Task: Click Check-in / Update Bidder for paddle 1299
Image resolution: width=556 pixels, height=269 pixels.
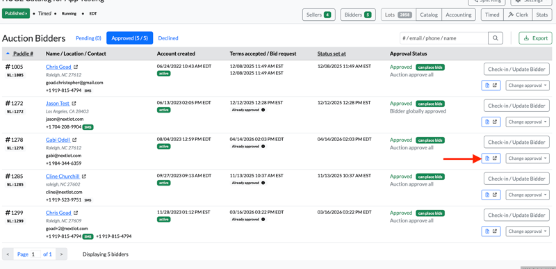Action: pyautogui.click(x=516, y=215)
